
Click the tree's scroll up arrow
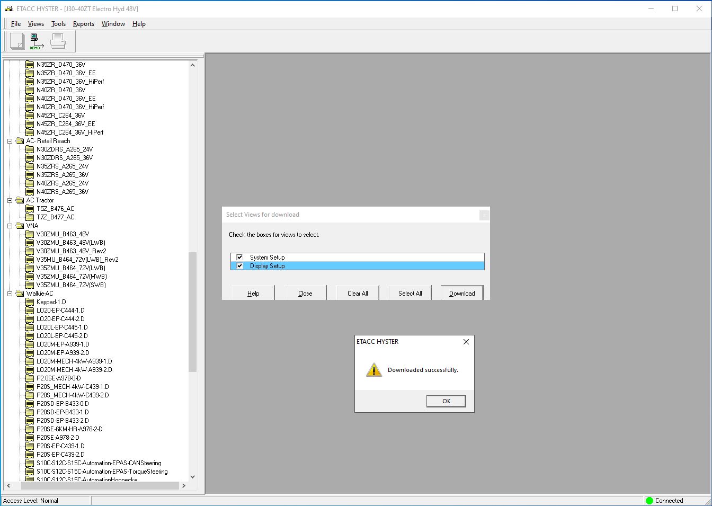(x=192, y=65)
